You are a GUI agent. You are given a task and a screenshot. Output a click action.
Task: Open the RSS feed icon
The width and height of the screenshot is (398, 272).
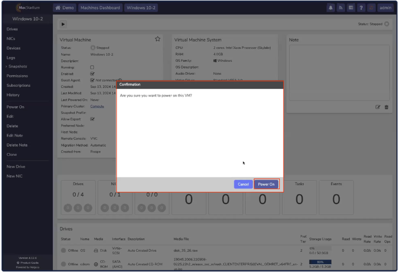pyautogui.click(x=341, y=8)
